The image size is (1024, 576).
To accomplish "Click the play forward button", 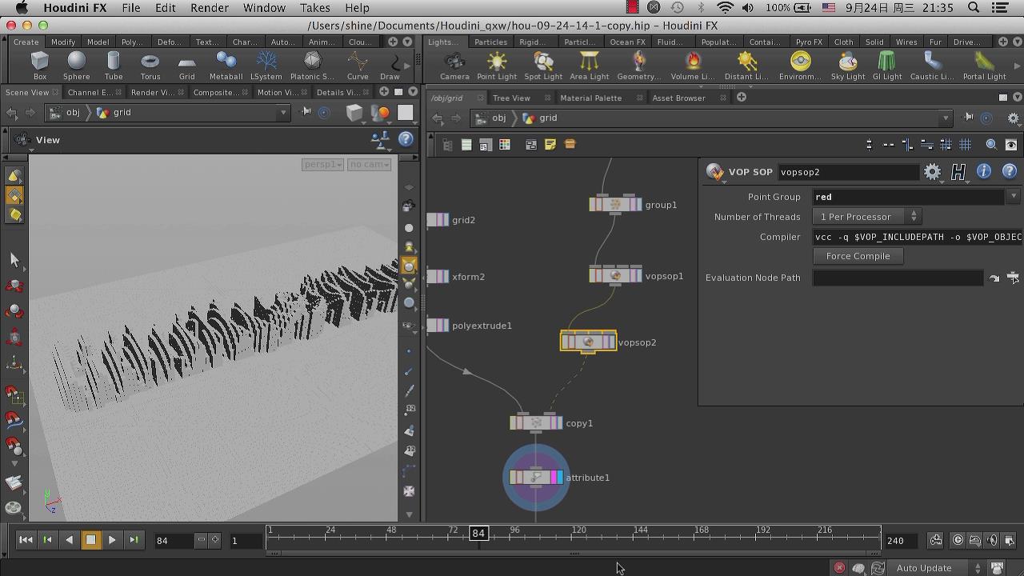I will pos(112,540).
